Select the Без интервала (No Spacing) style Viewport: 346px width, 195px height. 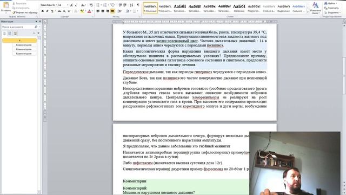point(165,8)
